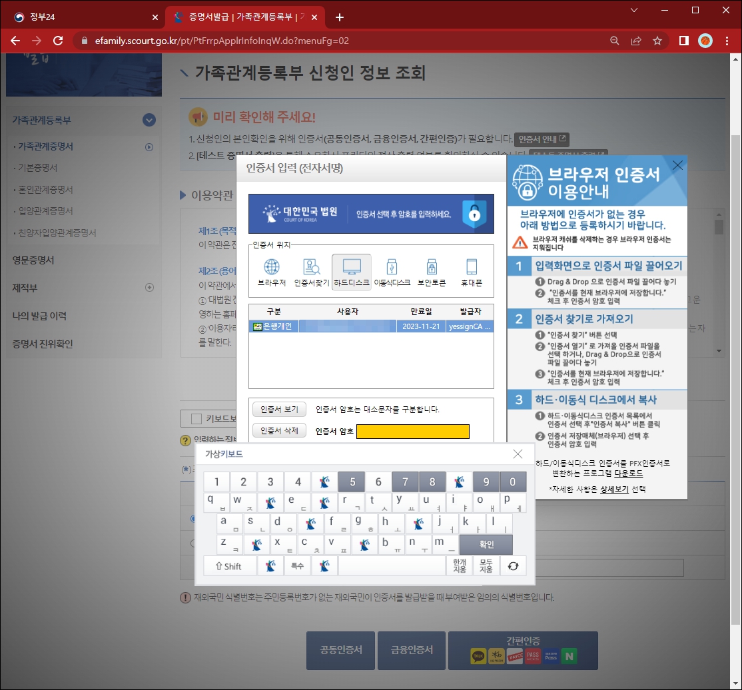Click the tab search chevron icon

(634, 10)
